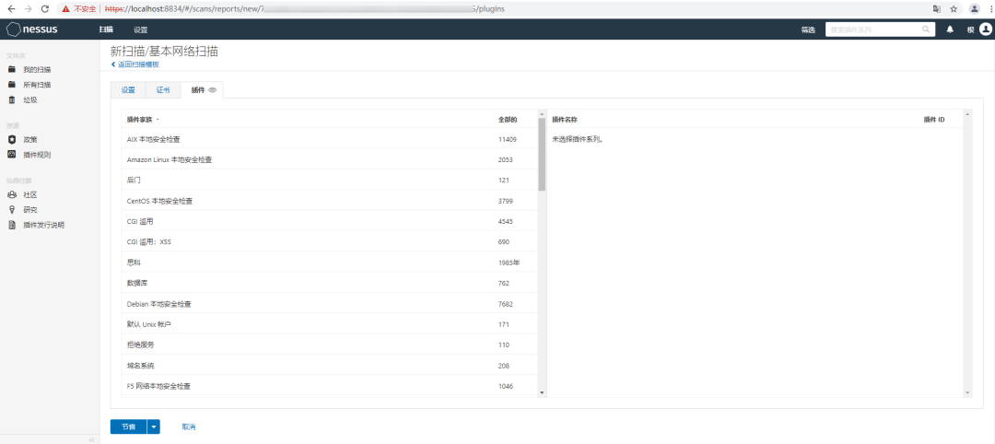Select the CGI 滥用 row with 4545 plugins

[x=329, y=221]
